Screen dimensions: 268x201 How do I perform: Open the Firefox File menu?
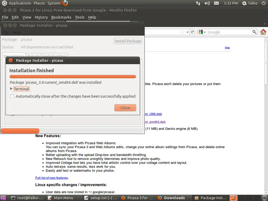(x=5, y=17)
